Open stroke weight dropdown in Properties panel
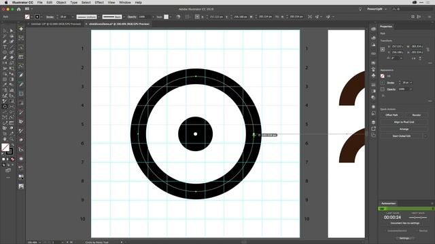This screenshot has width=435, height=244. point(411,83)
